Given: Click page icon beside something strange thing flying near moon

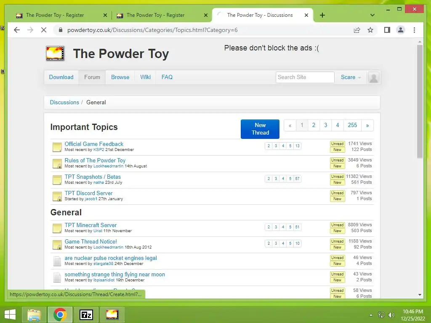Looking at the screenshot, I should pyautogui.click(x=57, y=278).
